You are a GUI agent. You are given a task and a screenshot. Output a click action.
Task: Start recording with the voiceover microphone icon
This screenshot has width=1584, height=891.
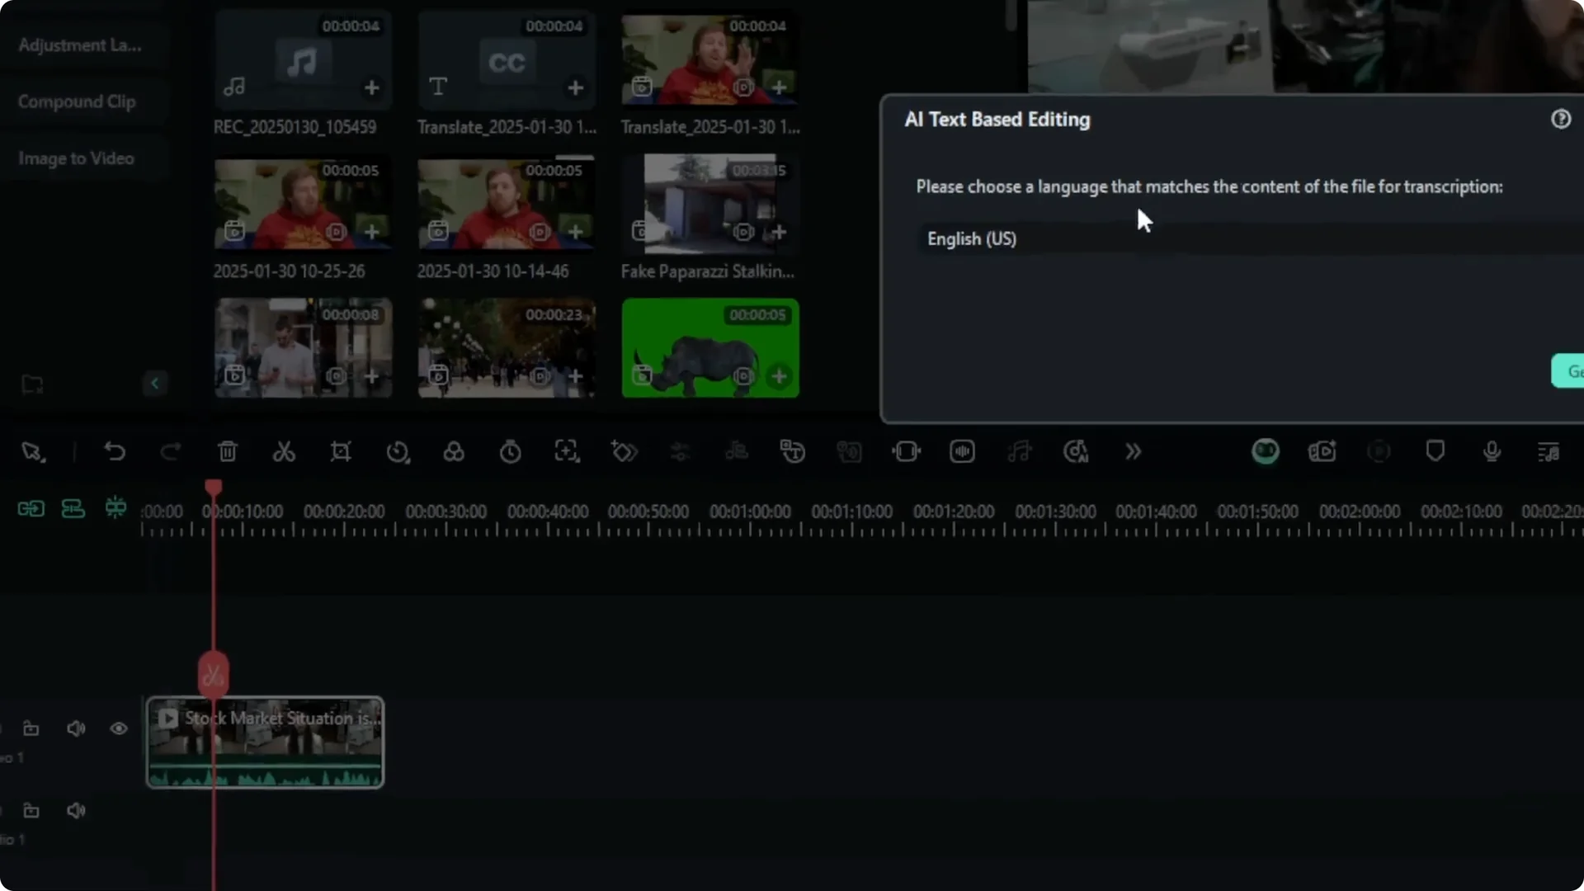[1492, 451]
